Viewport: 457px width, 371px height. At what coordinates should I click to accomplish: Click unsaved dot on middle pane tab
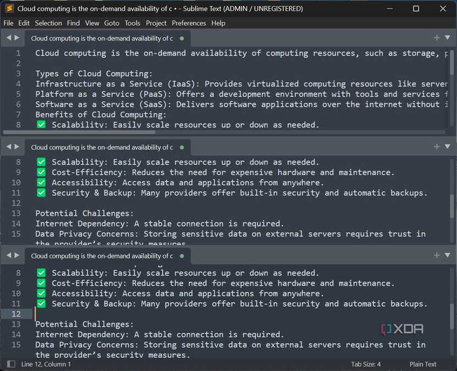pyautogui.click(x=182, y=147)
